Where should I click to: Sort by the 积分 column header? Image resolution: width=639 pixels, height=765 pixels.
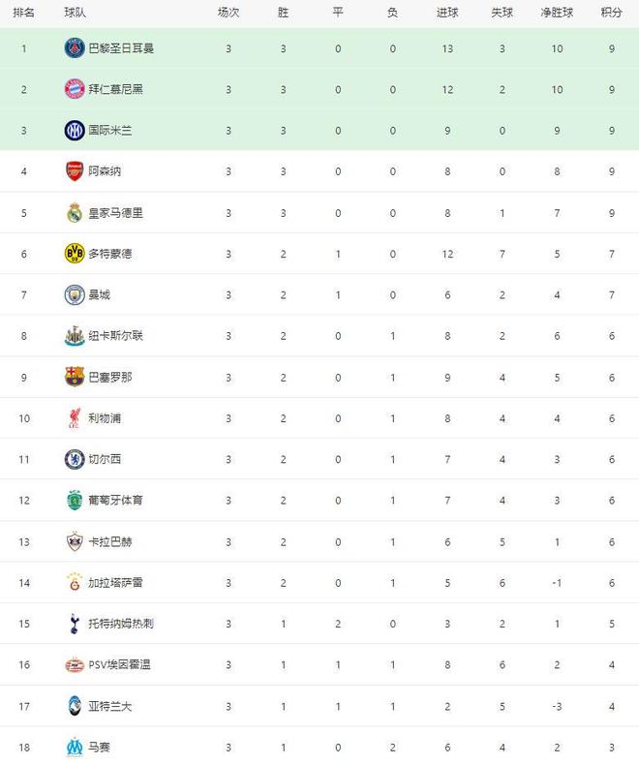pos(611,13)
